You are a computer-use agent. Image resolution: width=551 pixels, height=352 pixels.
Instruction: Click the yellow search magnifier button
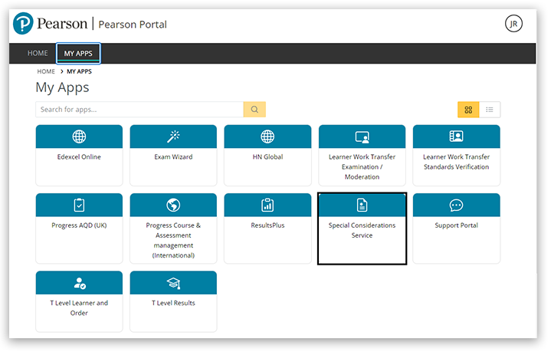pos(254,110)
